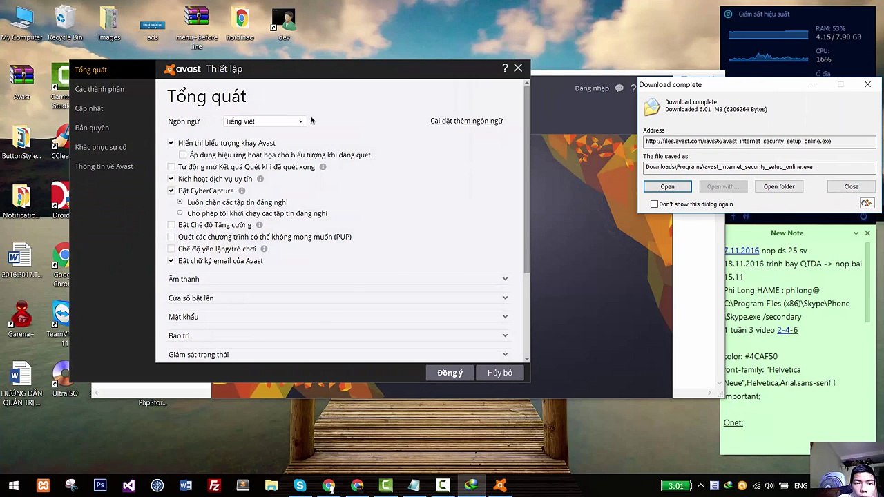This screenshot has height=497, width=884.
Task: Select 'Luôn chặn các tập tin đáng nghi'
Action: 180,202
